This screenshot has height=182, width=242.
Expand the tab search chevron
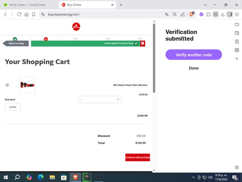pyautogui.click(x=205, y=5)
